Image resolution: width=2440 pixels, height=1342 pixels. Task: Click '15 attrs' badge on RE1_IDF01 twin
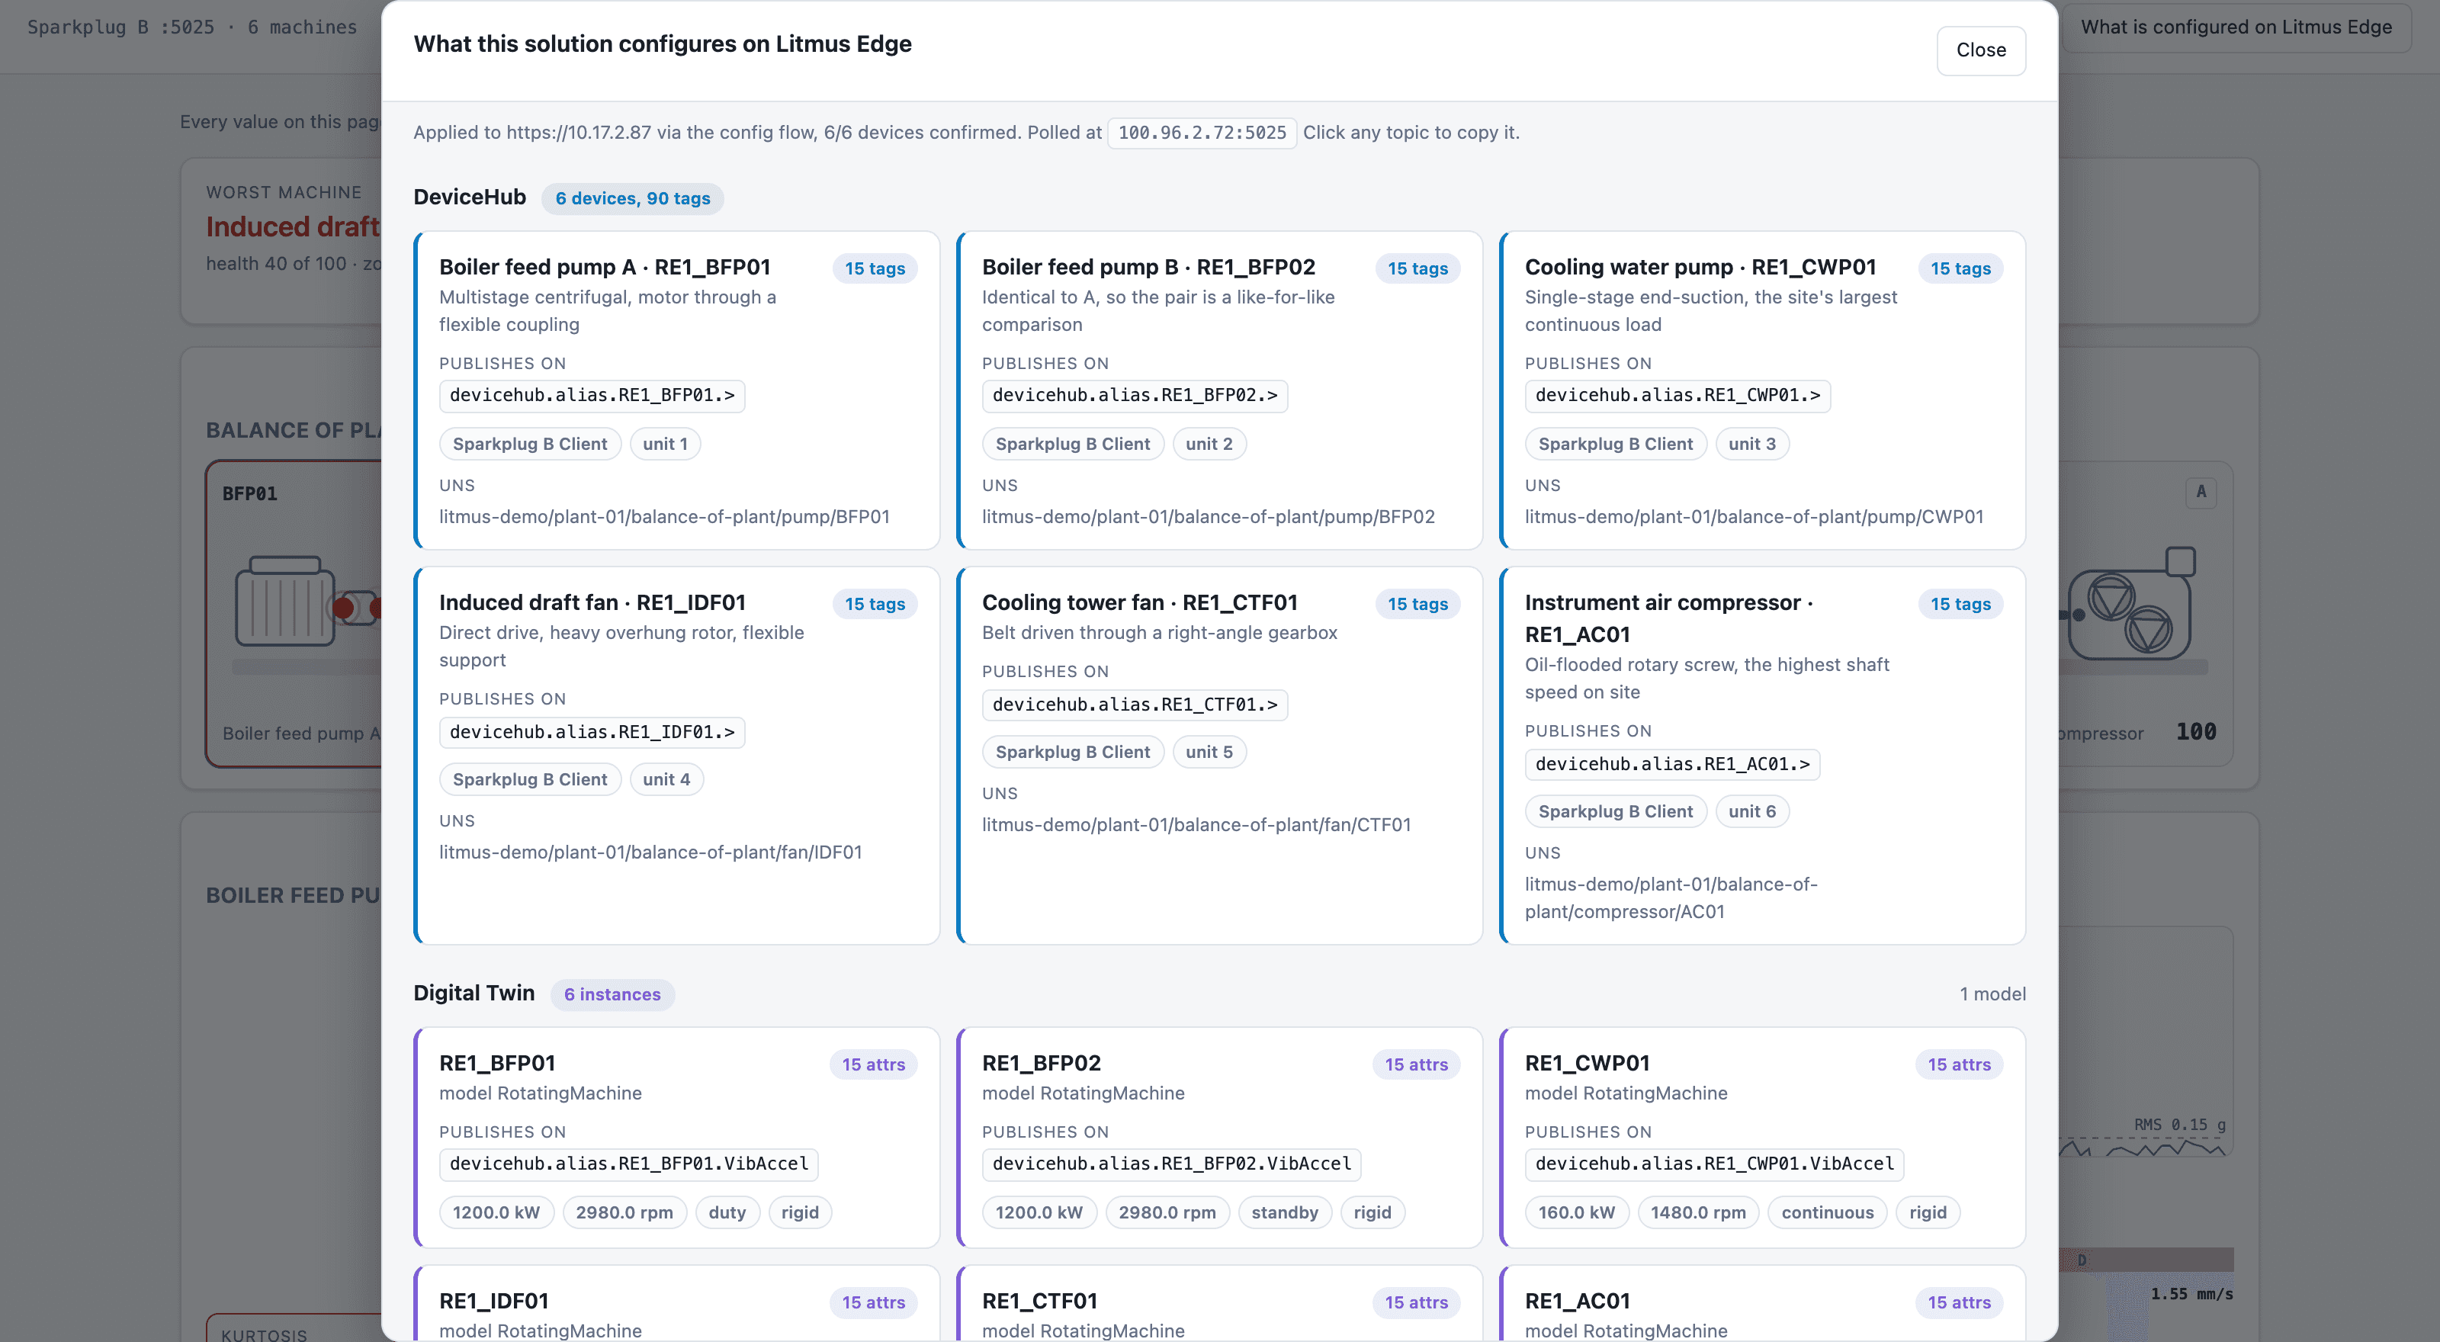click(873, 1302)
